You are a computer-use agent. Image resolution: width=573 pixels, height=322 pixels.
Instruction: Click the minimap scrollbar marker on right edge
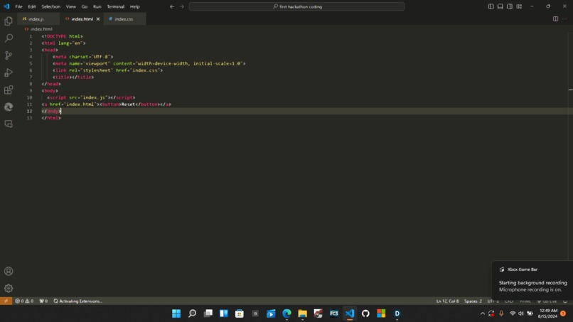click(x=570, y=90)
